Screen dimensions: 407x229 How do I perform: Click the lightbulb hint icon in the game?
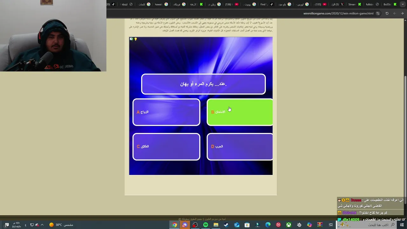[x=135, y=39]
